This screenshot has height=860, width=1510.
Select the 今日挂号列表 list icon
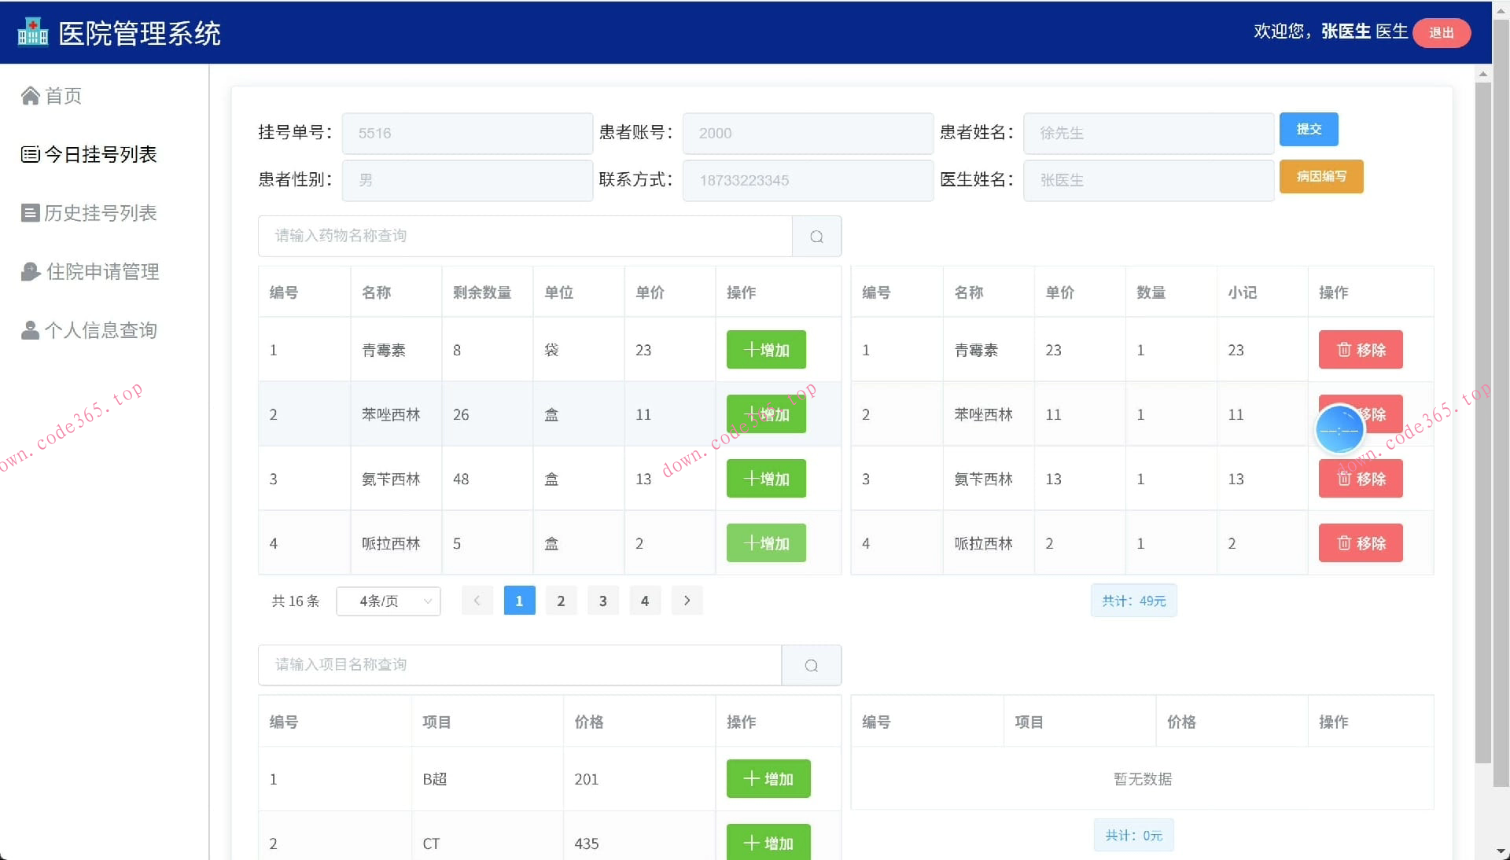(29, 154)
